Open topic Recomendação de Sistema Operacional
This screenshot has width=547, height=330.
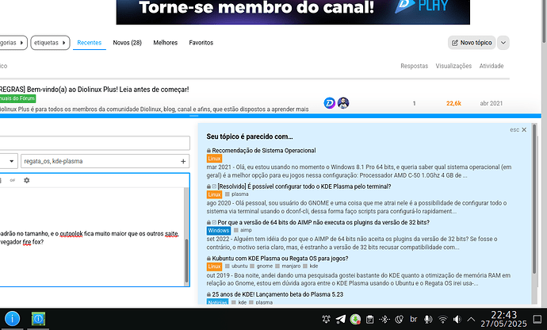(x=264, y=151)
